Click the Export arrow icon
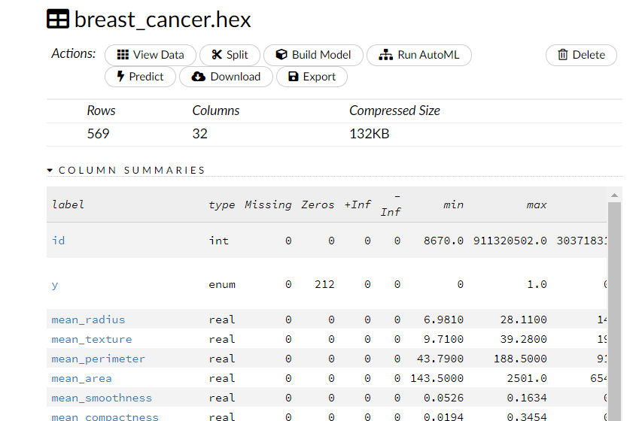 point(292,77)
